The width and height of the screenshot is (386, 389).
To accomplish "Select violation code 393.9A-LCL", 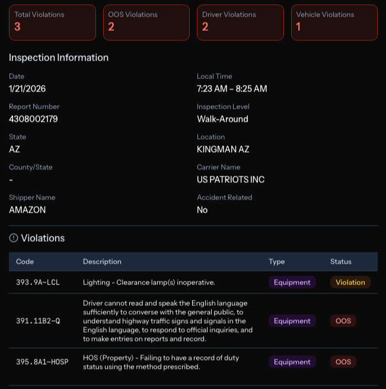I will 38,282.
